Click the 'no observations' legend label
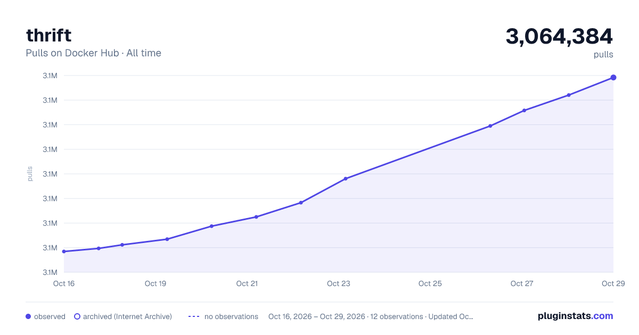 click(231, 316)
